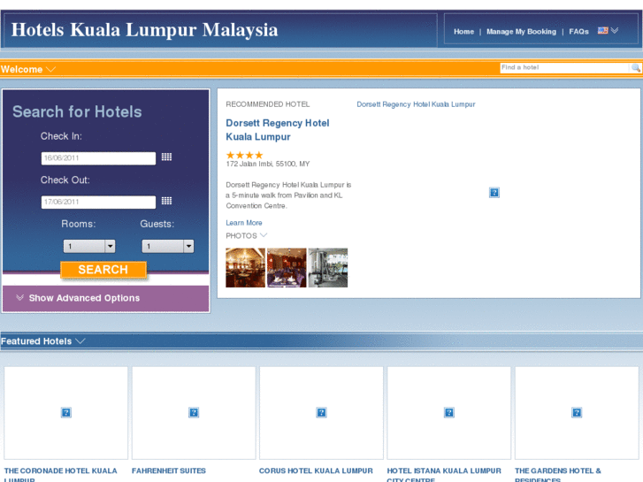Image resolution: width=643 pixels, height=482 pixels.
Task: Expand the language selector chevron
Action: tap(615, 31)
